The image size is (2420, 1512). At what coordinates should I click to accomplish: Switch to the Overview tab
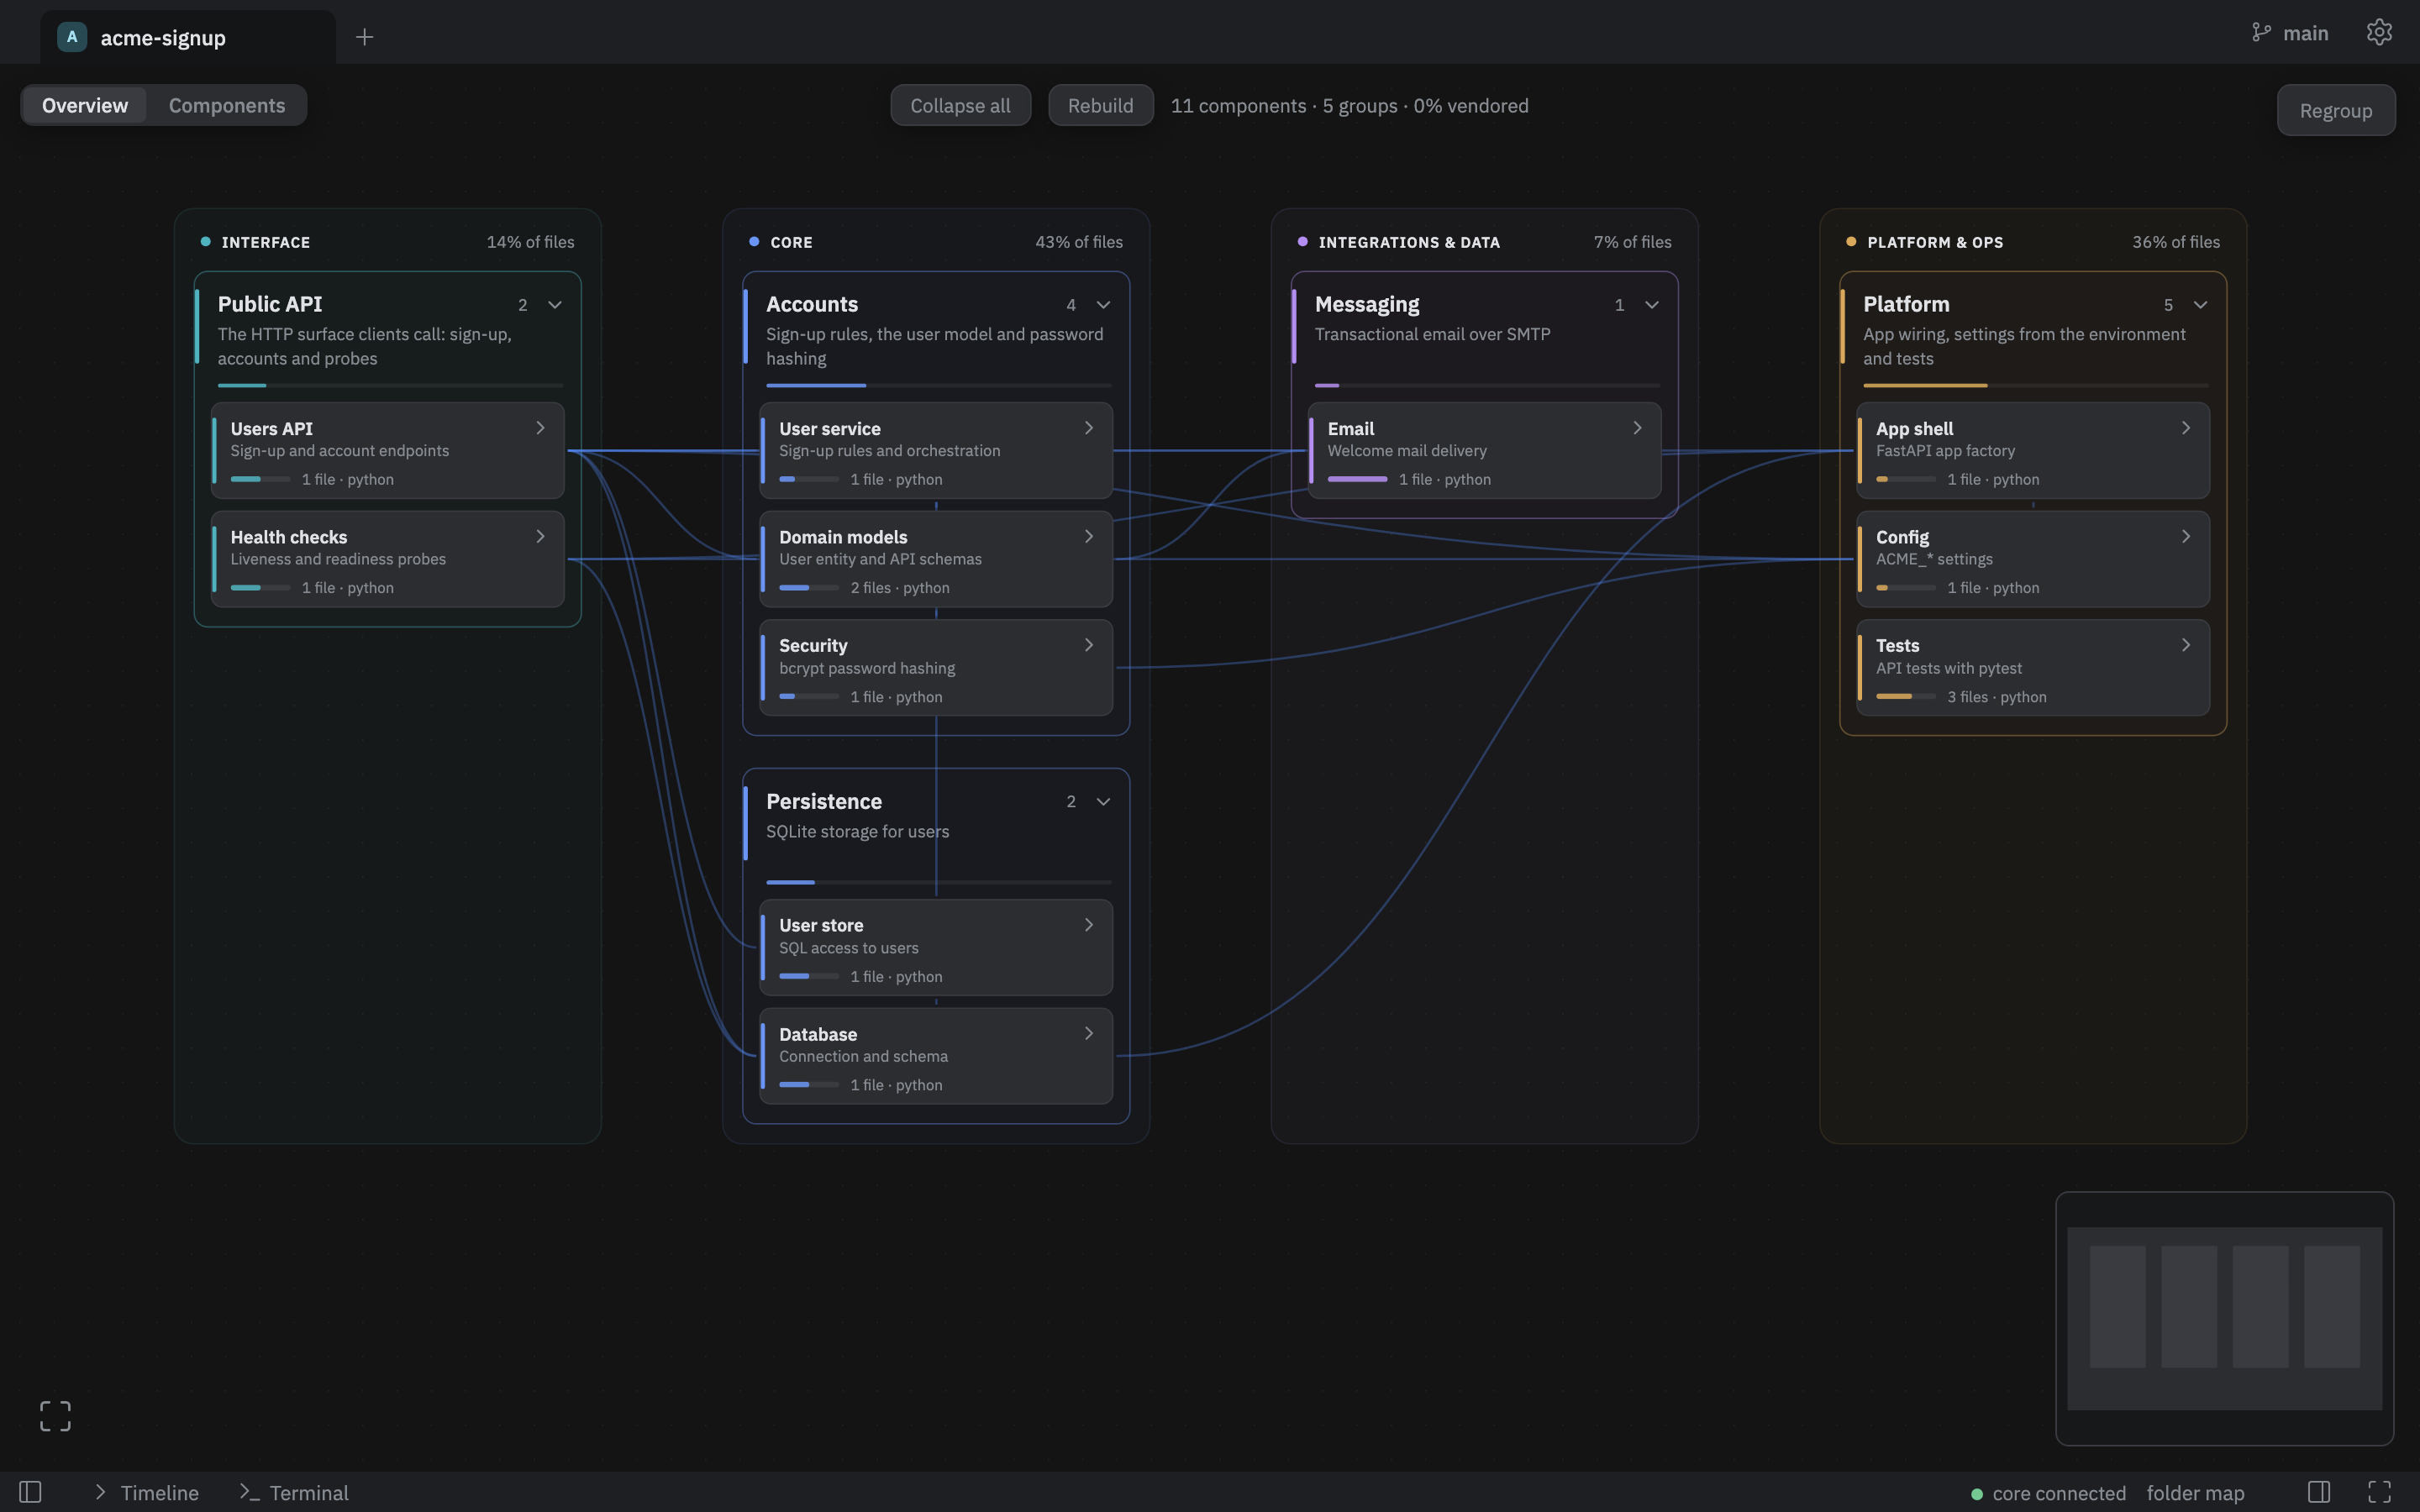[x=85, y=105]
